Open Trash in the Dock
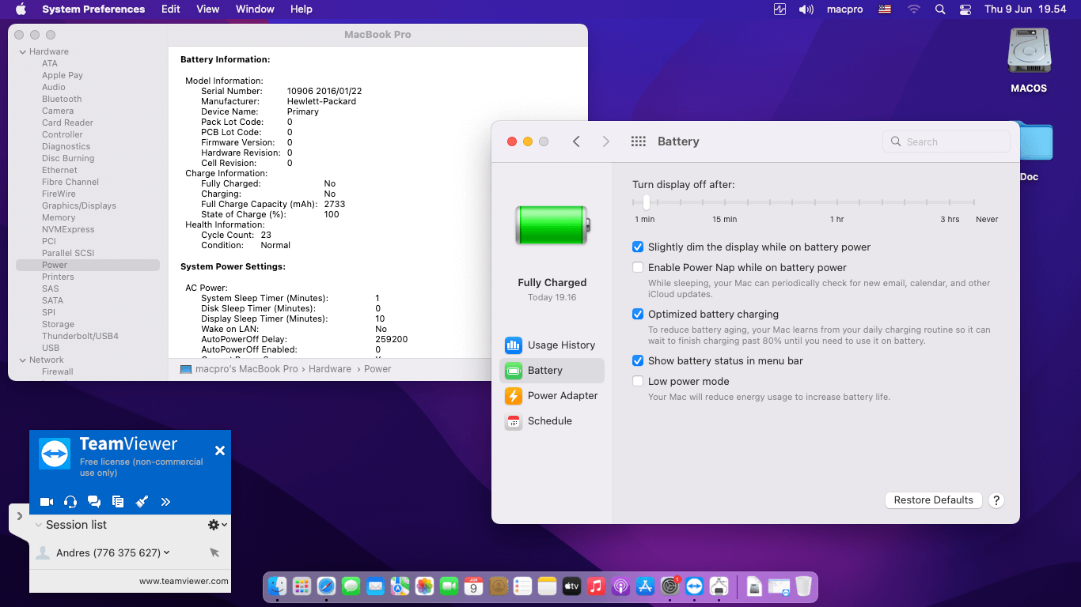This screenshot has width=1081, height=607. coord(803,586)
